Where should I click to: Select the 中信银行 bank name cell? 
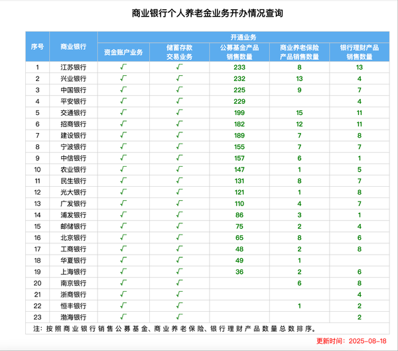pyautogui.click(x=74, y=158)
